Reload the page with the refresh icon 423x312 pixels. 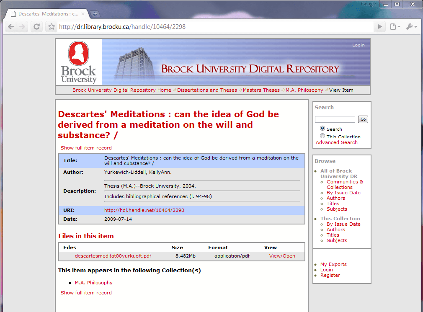(x=37, y=27)
